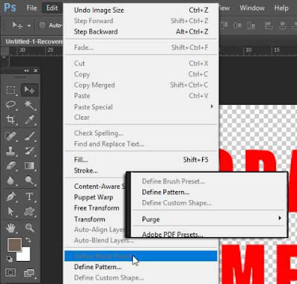297x284 pixels.
Task: Swap foreground and background colors
Action: tap(28, 240)
